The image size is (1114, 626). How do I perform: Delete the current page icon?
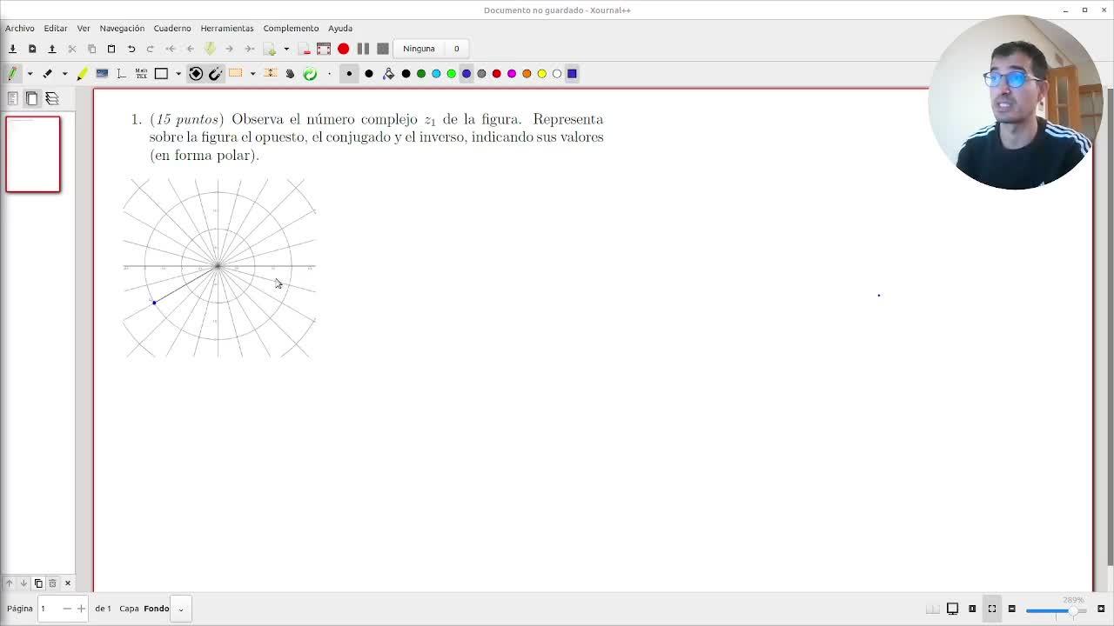(305, 49)
